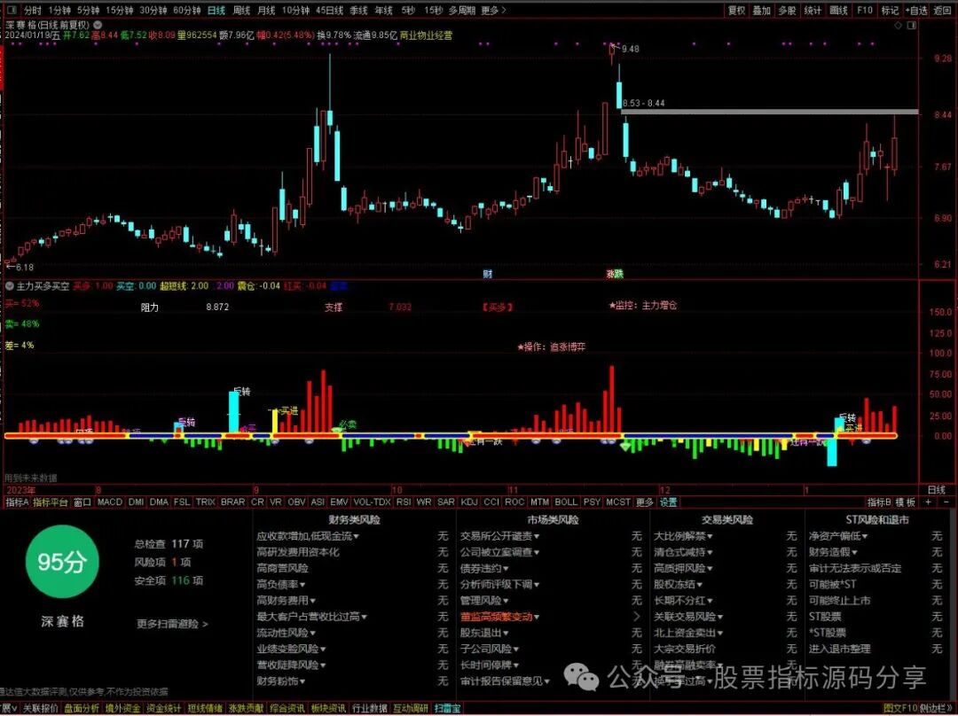Switch to 5分钟 period
958x716 pixels.
click(89, 11)
